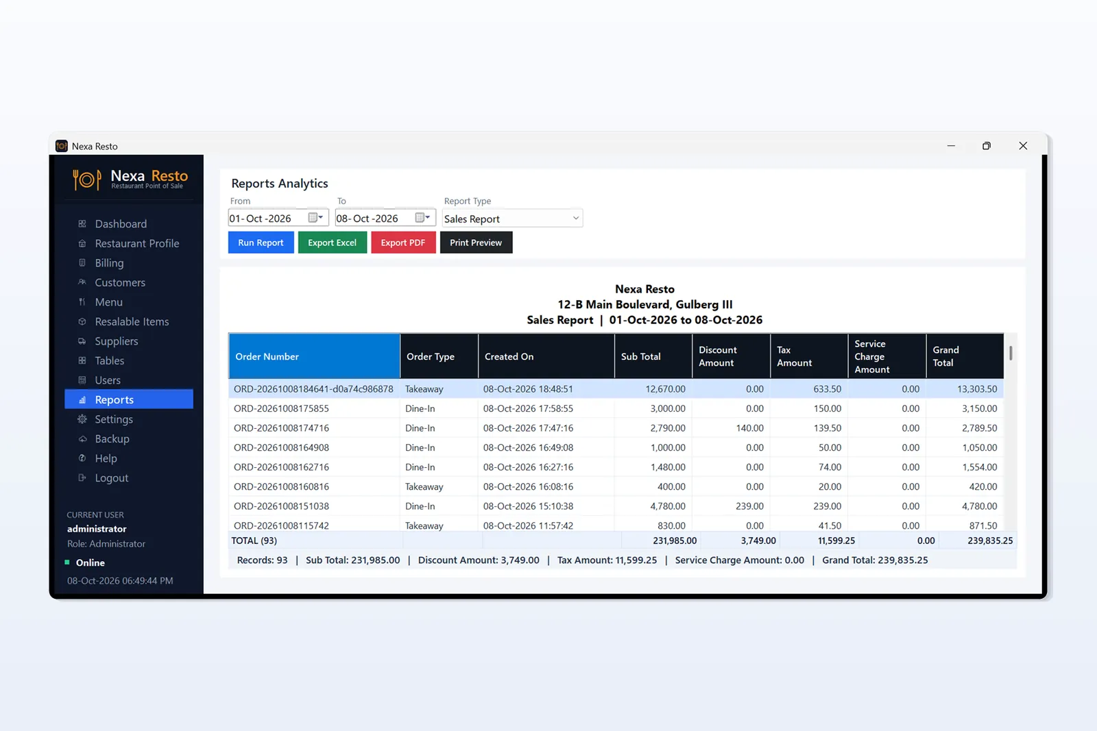Open Print Preview
The height and width of the screenshot is (731, 1097).
pos(476,243)
